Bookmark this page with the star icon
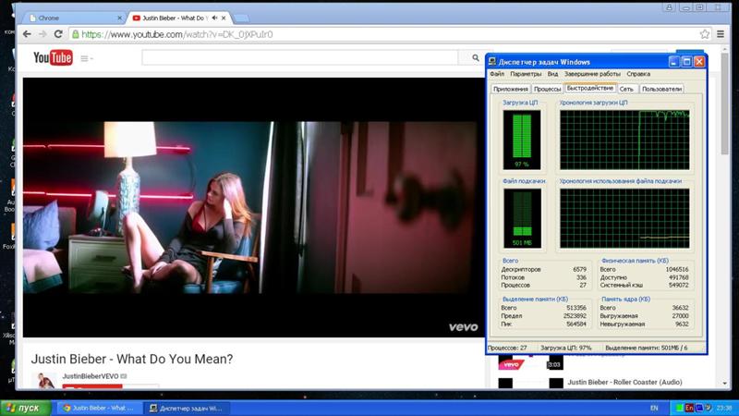The height and width of the screenshot is (416, 739). click(705, 34)
